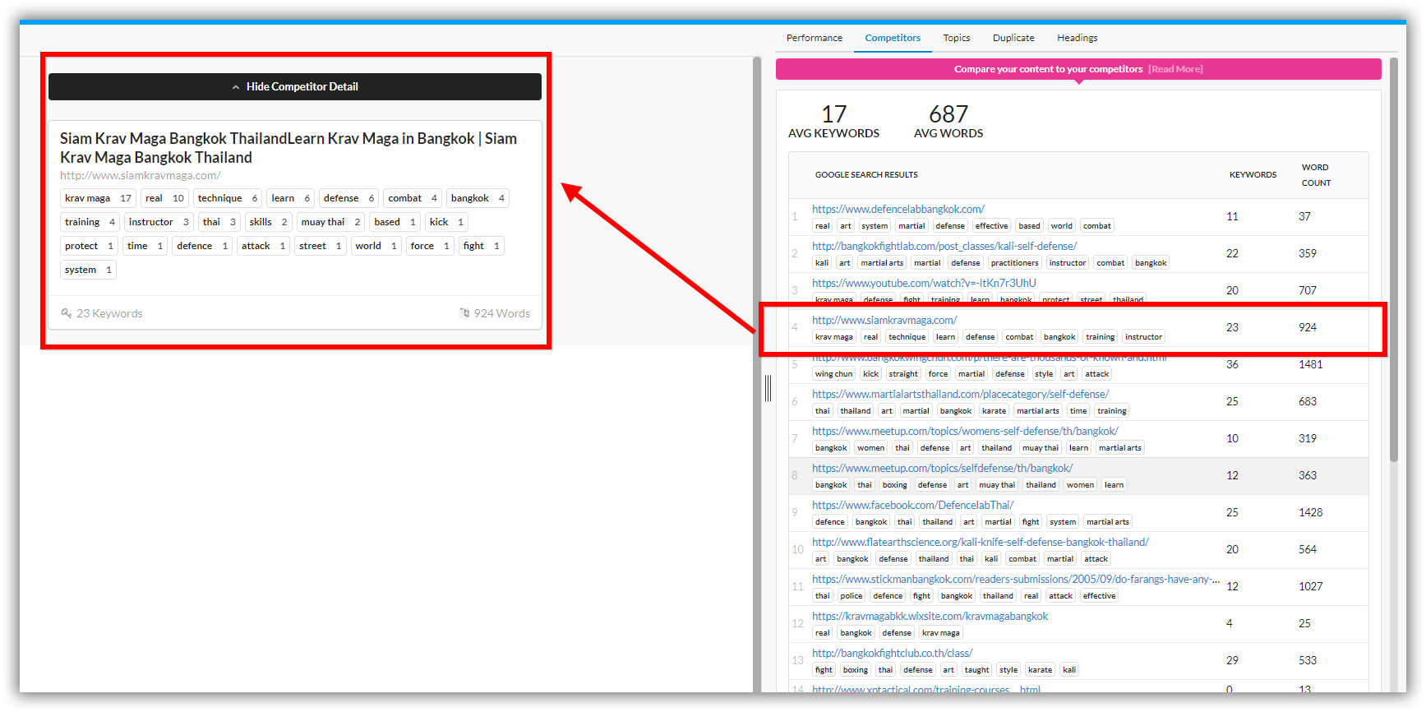The image size is (1426, 712).
Task: Click the 1428 word count in facebook.com row
Action: tap(1310, 512)
